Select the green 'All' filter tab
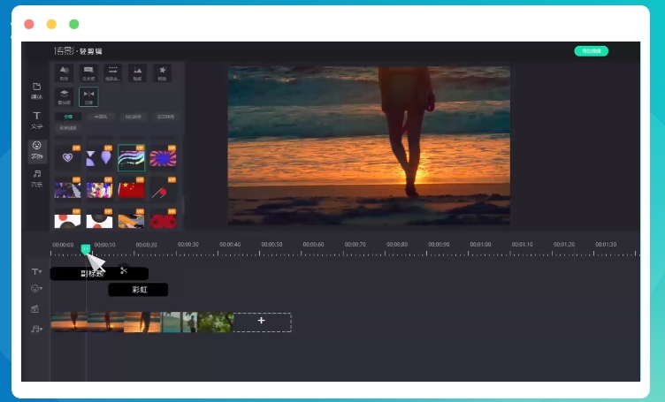Screen dimensions: 665x402 68,116
